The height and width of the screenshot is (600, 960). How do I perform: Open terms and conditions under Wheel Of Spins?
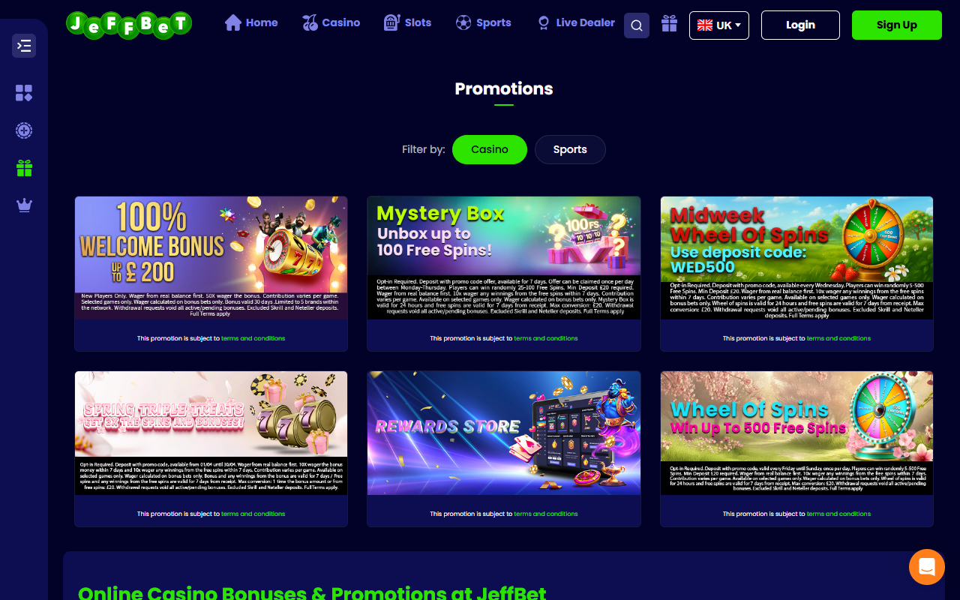pyautogui.click(x=838, y=514)
